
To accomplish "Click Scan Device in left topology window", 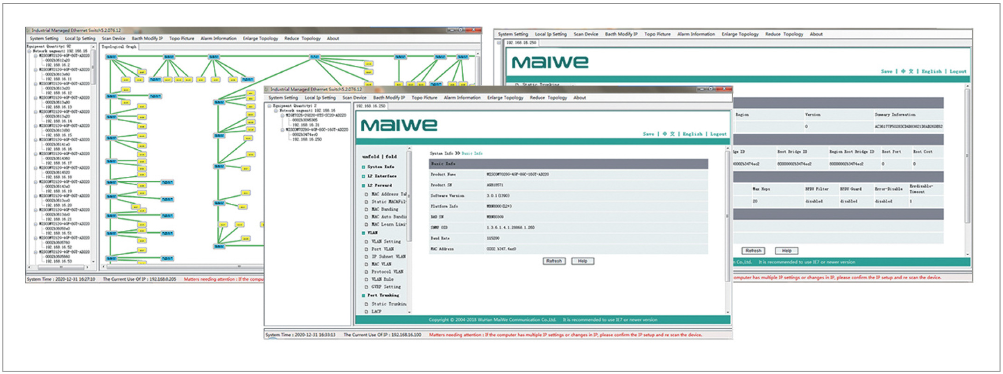I will pos(113,39).
